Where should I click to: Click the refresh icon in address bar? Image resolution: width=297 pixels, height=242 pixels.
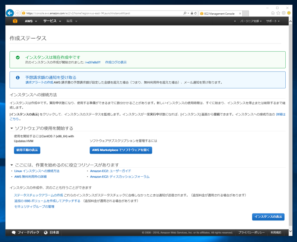click(195, 13)
